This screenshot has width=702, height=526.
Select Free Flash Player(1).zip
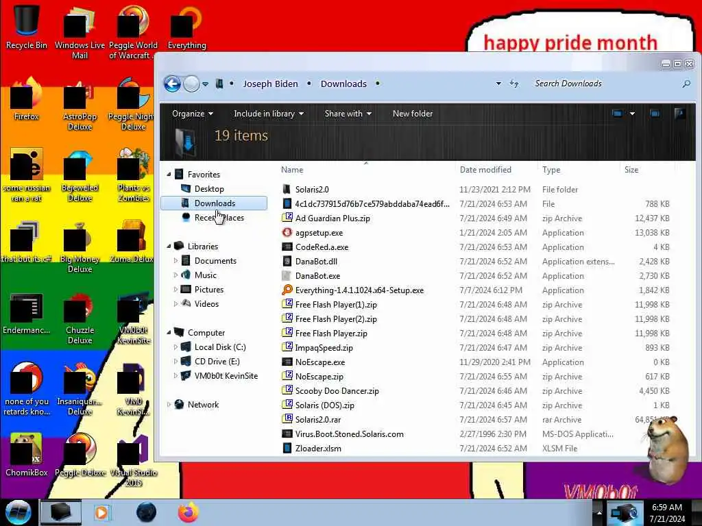coord(336,305)
